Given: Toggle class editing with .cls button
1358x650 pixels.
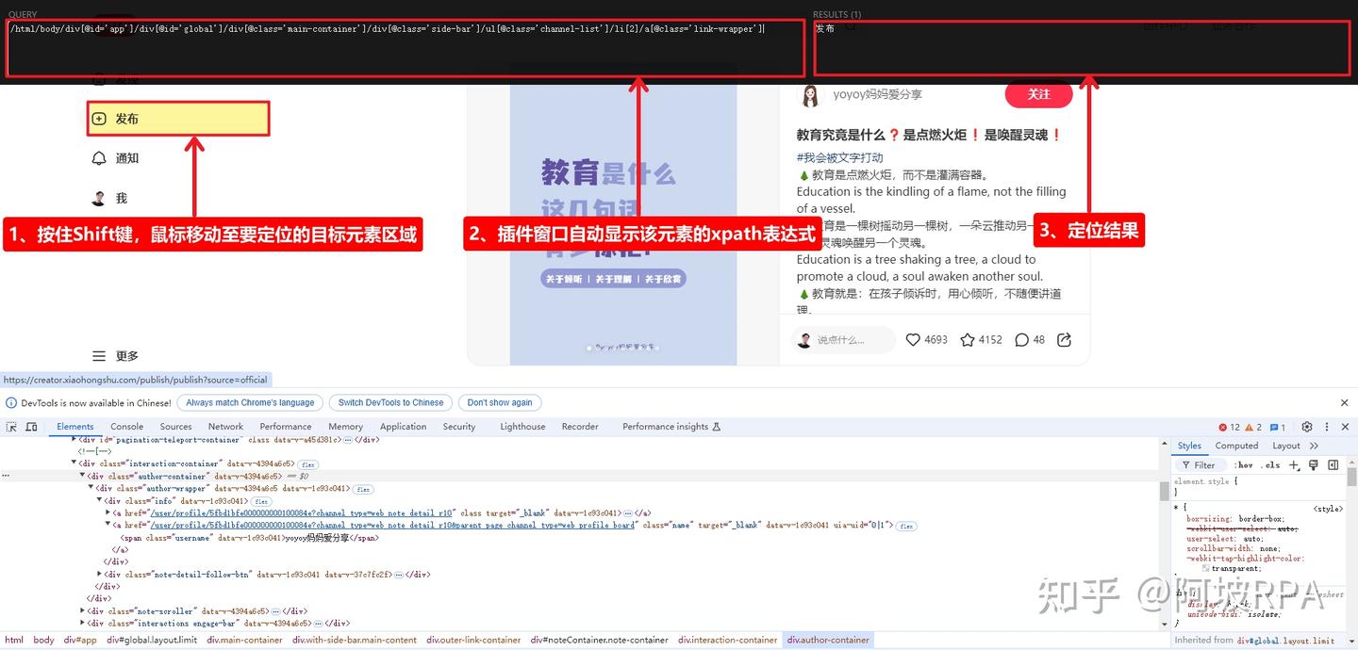Looking at the screenshot, I should [x=1269, y=464].
